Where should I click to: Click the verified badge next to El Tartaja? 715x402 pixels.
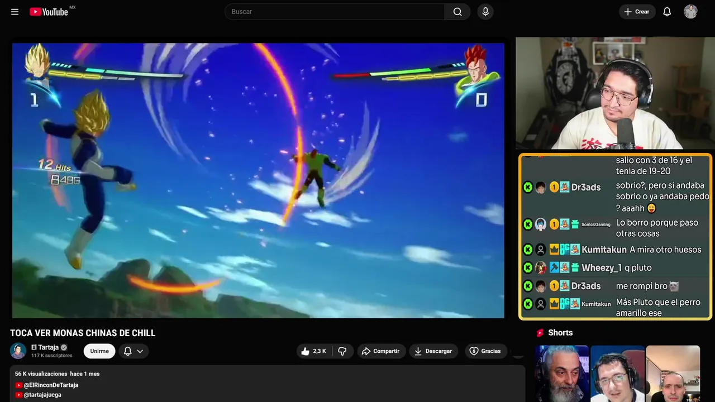(64, 347)
